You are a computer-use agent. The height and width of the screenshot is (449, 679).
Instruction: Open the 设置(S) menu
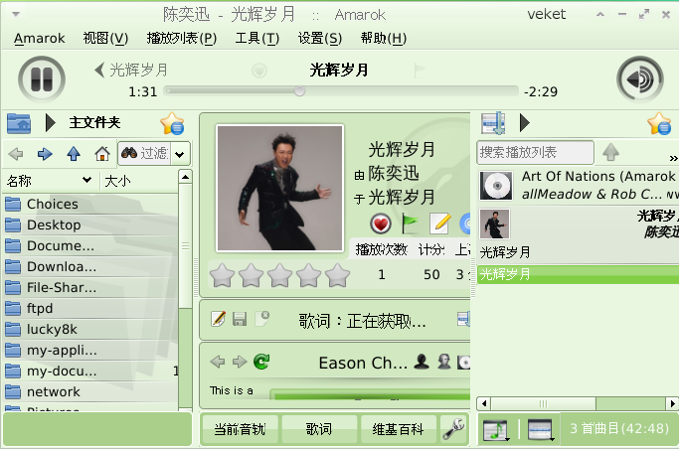coord(320,38)
